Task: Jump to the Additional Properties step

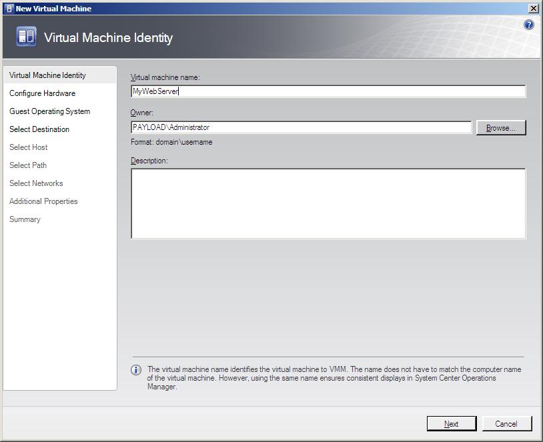Action: click(x=43, y=201)
